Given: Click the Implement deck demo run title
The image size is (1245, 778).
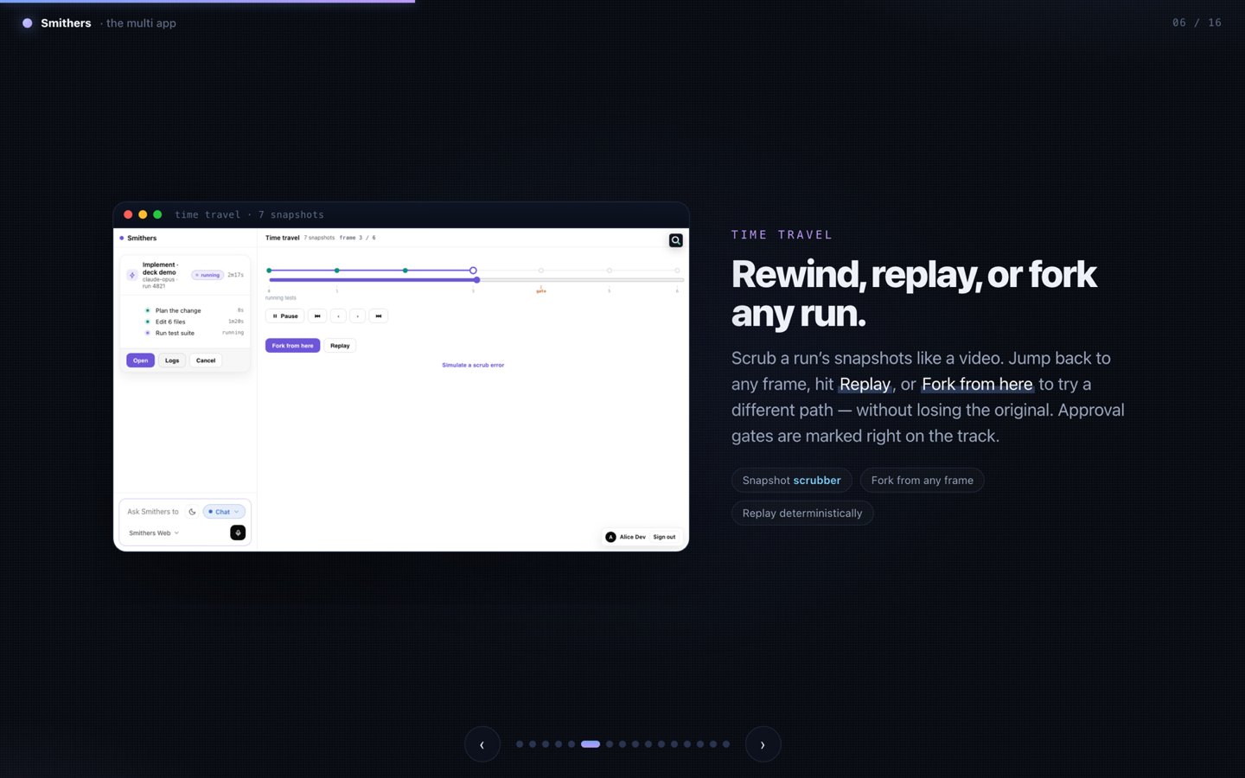Looking at the screenshot, I should pyautogui.click(x=160, y=269).
